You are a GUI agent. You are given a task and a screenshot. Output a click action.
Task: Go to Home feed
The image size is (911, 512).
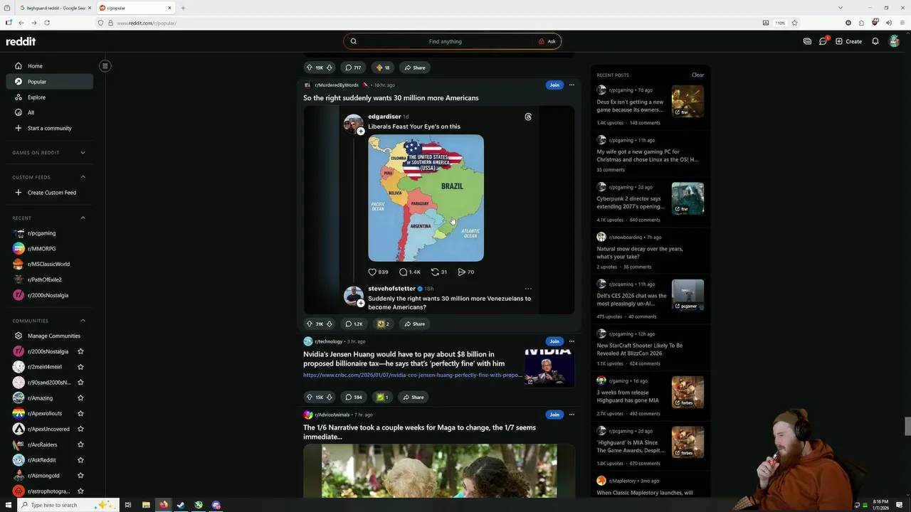tap(49, 66)
